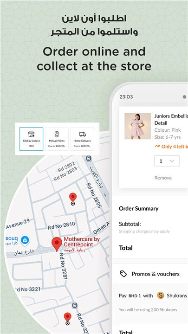Tap the Mothercare by Centrepoint map pin
Viewport: 188px width, 334px height.
(57, 244)
